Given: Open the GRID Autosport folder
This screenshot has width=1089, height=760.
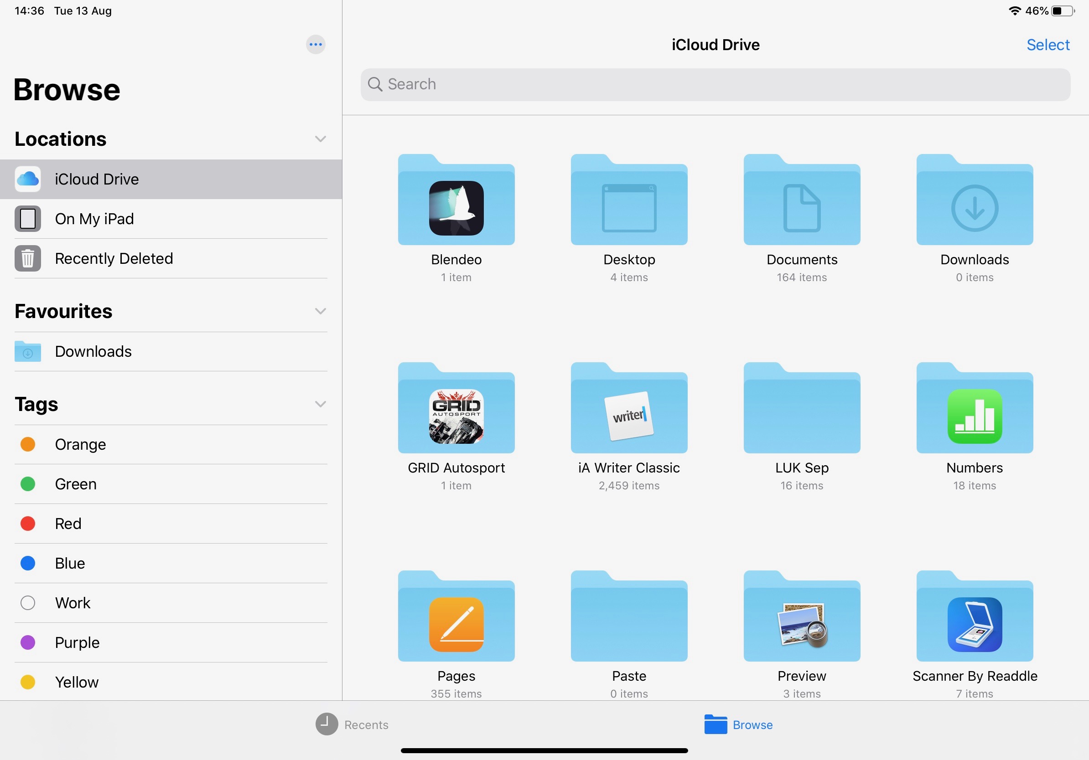Looking at the screenshot, I should 456,407.
